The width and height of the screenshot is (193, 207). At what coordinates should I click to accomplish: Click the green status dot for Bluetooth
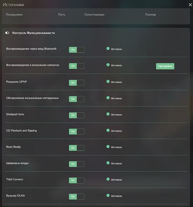[108, 49]
